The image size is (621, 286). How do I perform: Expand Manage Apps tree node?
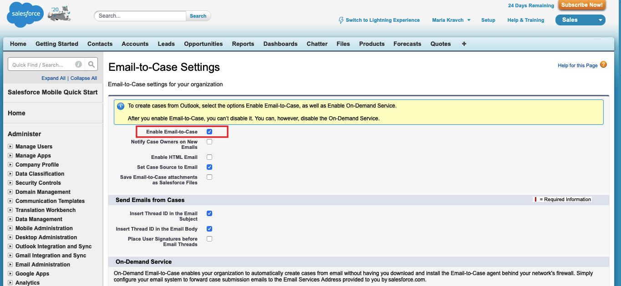(10, 156)
